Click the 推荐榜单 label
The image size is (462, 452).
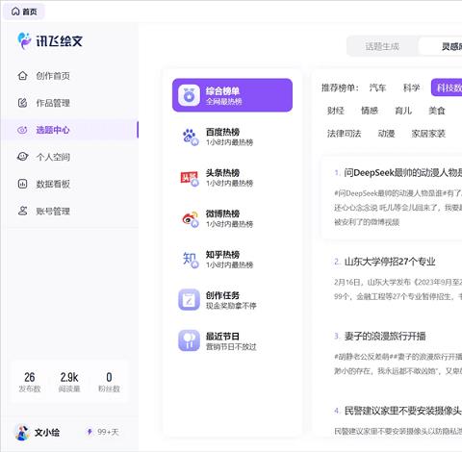coord(340,88)
